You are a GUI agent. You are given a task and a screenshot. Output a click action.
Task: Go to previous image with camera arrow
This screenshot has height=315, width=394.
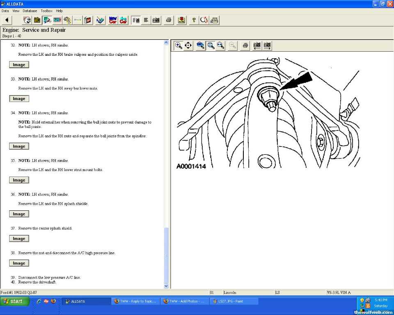tap(257, 46)
